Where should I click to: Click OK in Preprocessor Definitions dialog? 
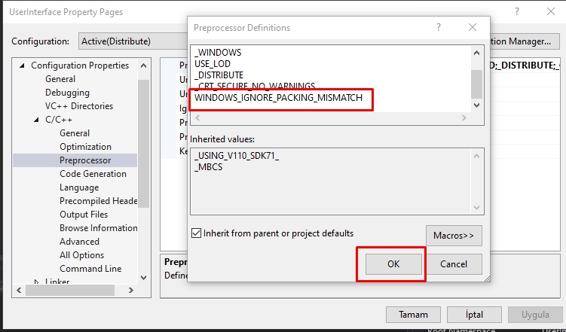point(393,264)
